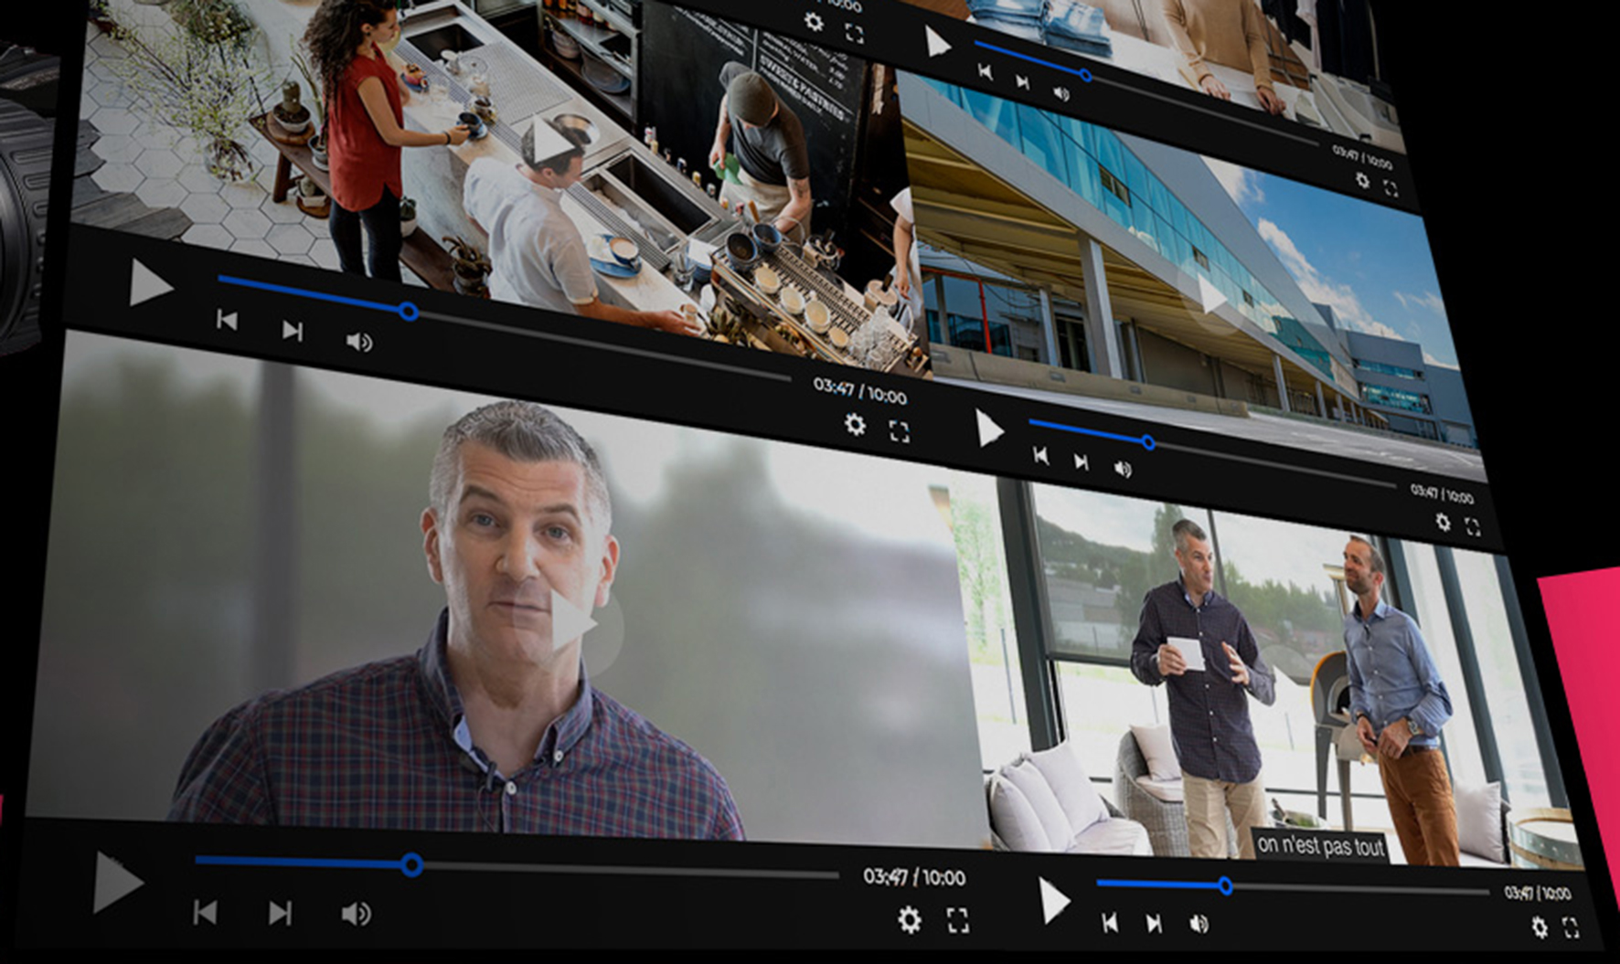Skip to next track in café video player
This screenshot has height=964, width=1620.
click(293, 330)
